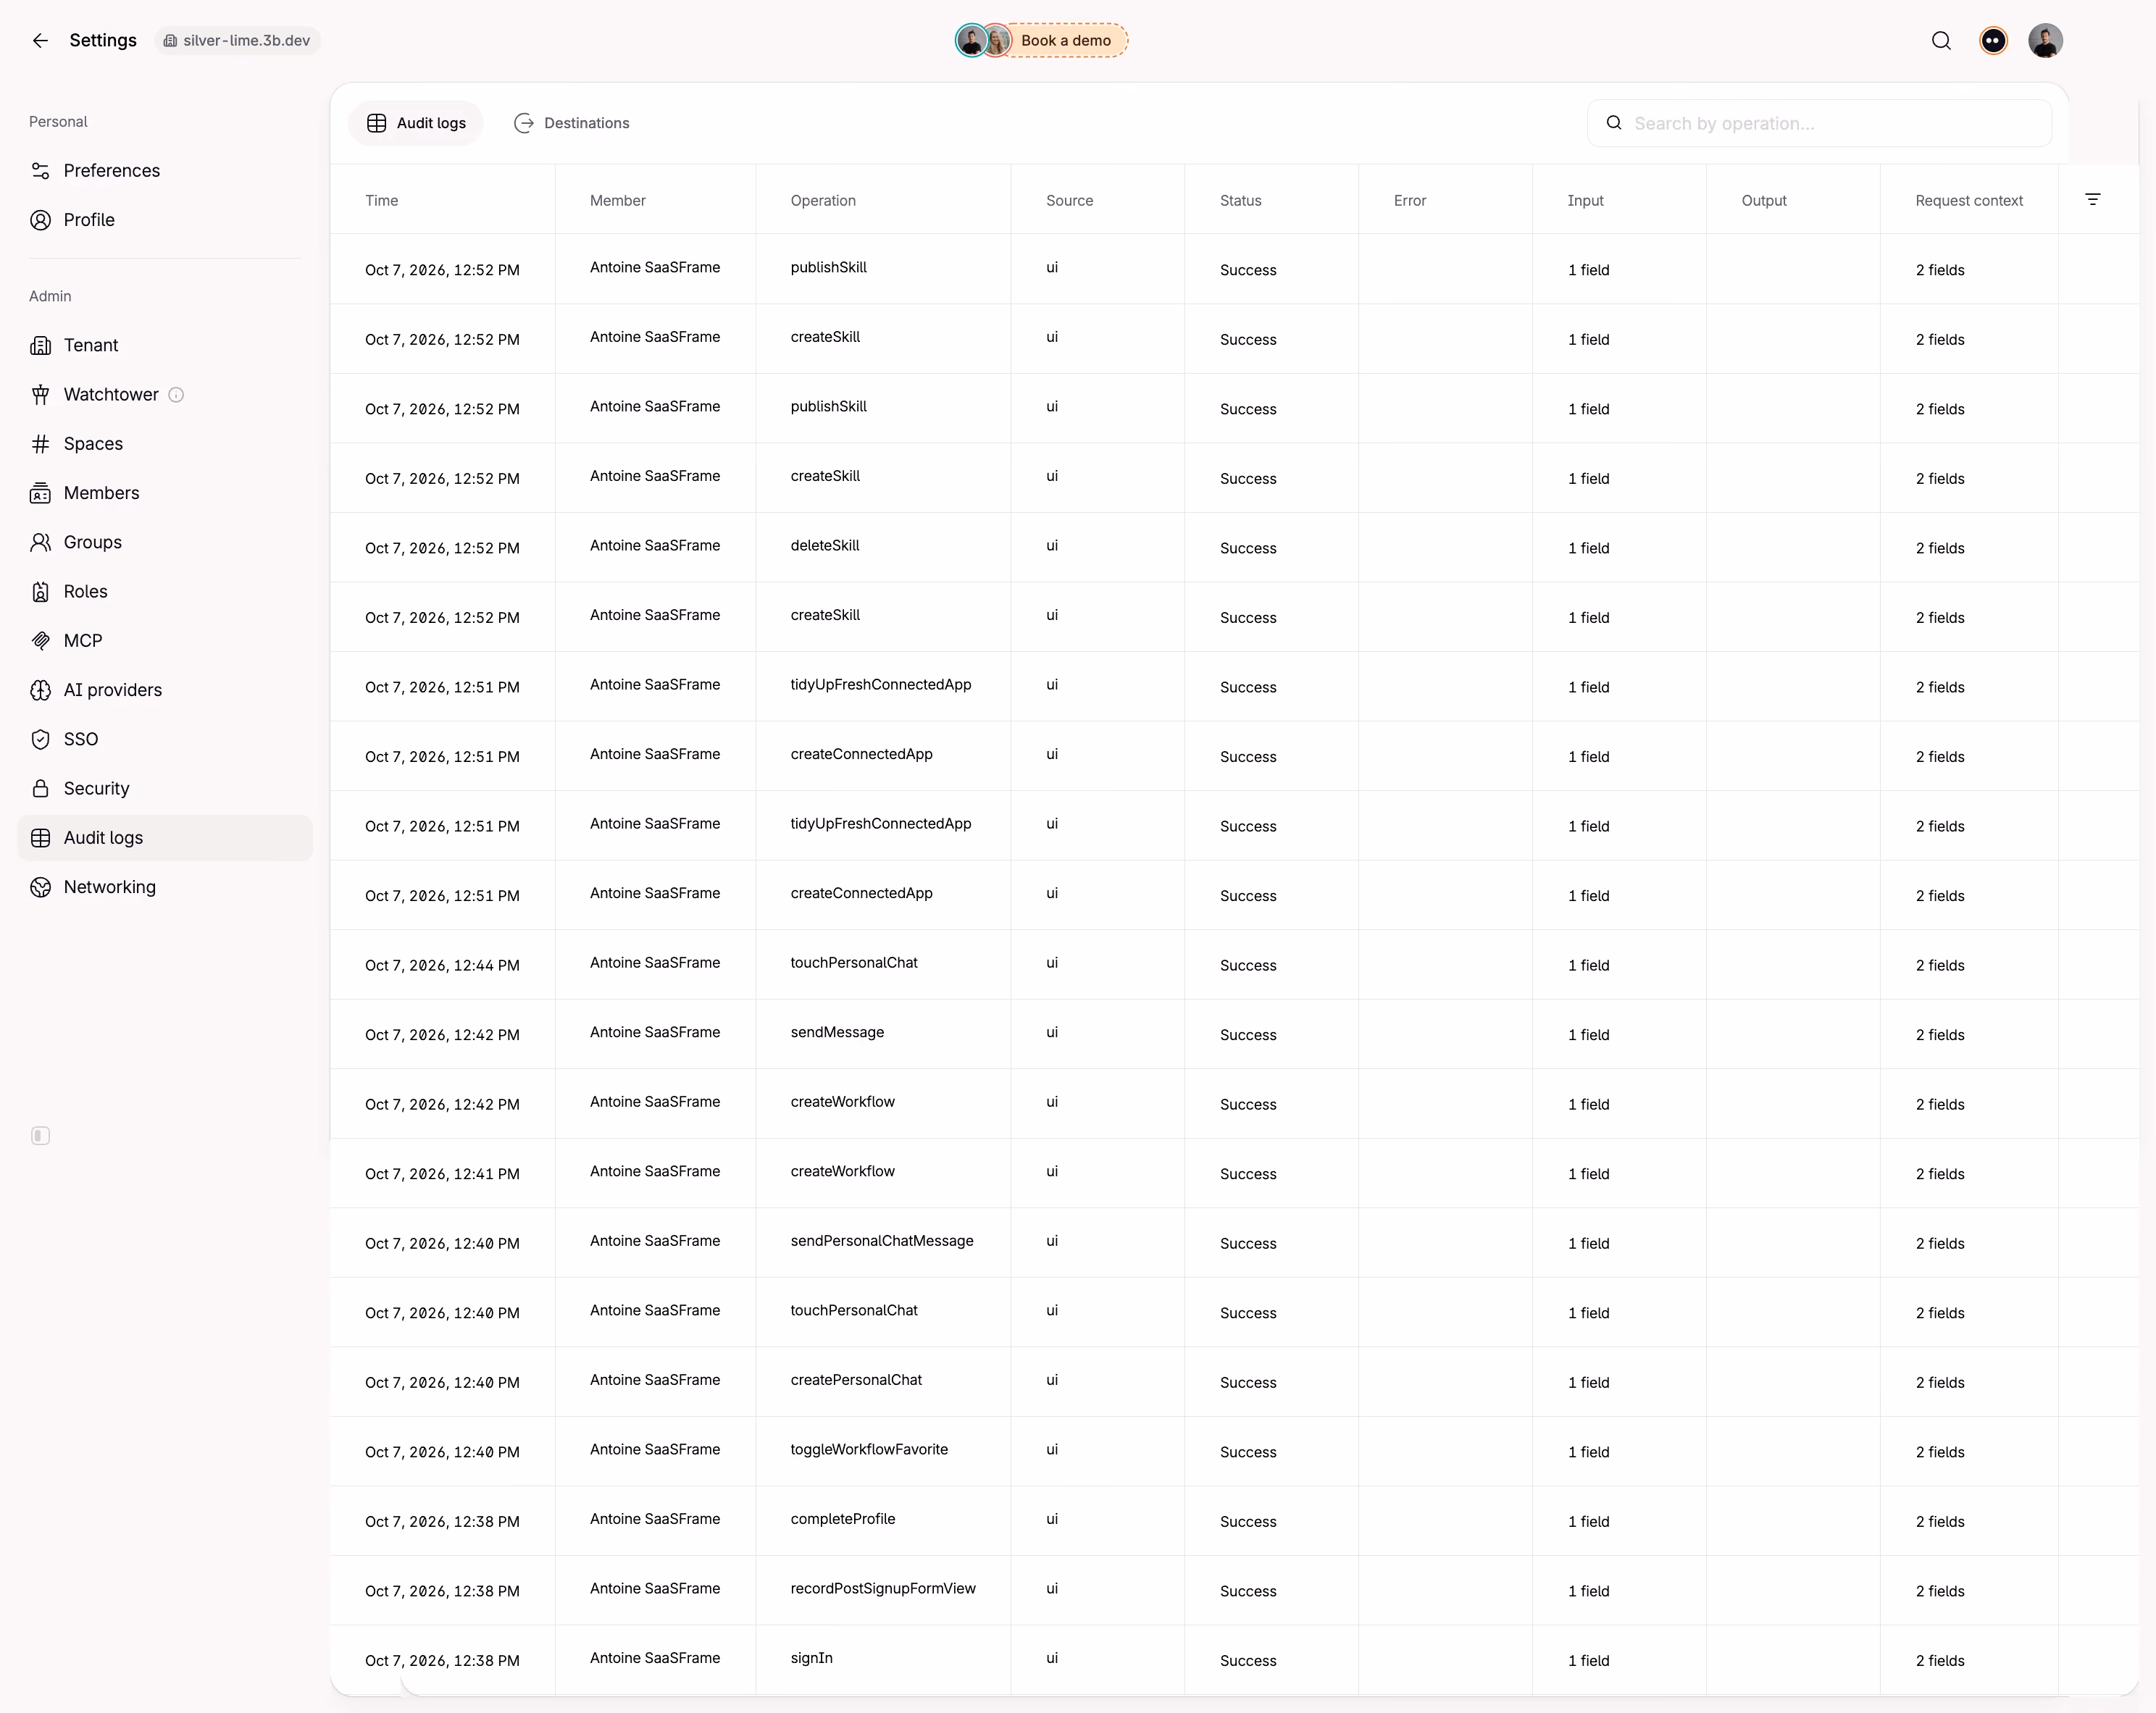Click 2 fields in the sendMessage row
2156x1713 pixels.
(x=1940, y=1035)
